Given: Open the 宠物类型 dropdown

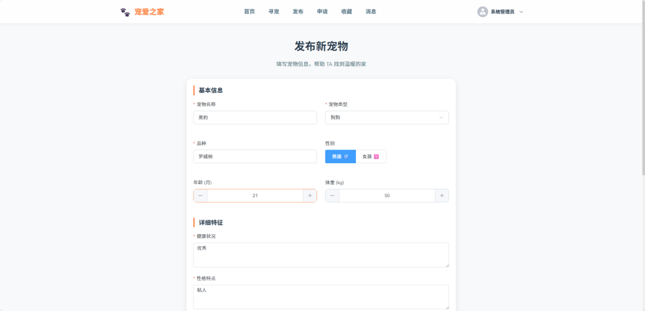Looking at the screenshot, I should (x=386, y=117).
